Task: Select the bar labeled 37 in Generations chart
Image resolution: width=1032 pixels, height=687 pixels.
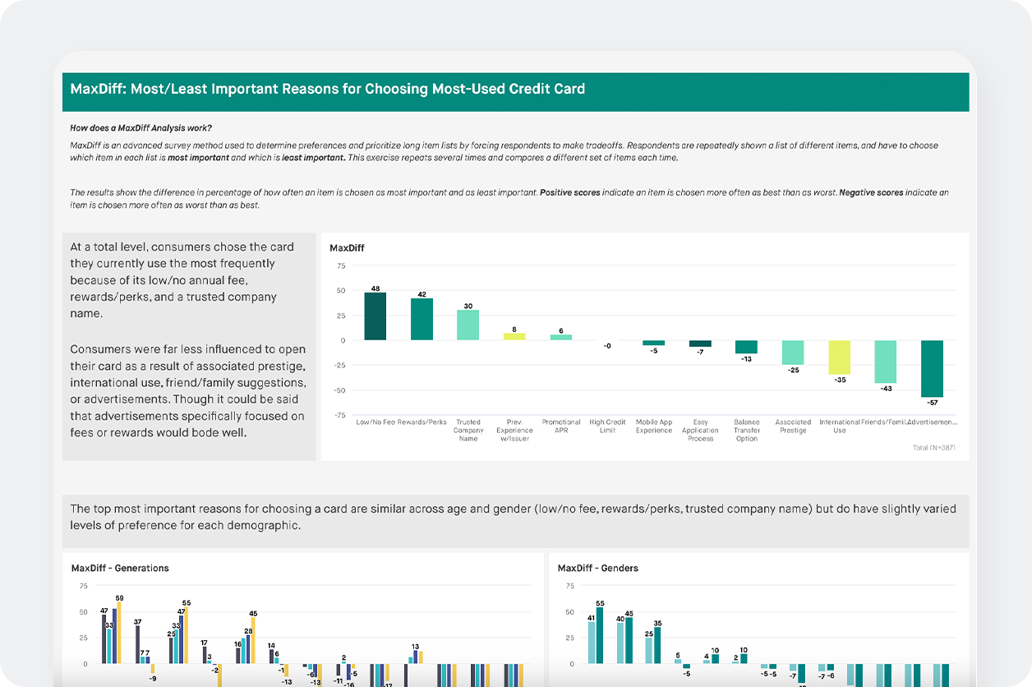Action: (138, 645)
